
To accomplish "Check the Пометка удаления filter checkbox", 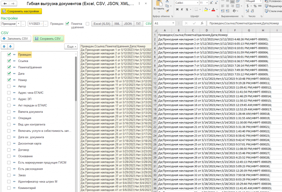I will 87,24.
